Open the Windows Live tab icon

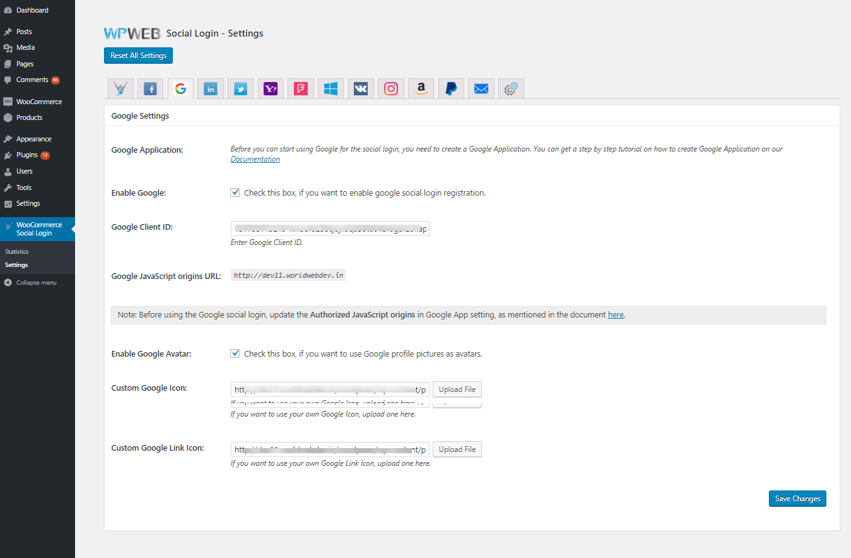click(x=331, y=89)
